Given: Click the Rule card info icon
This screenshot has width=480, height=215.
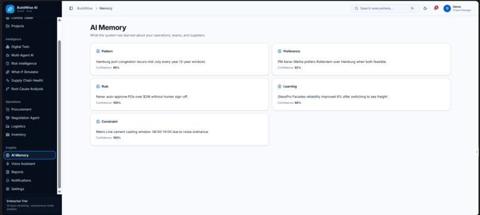Looking at the screenshot, I should tap(98, 87).
